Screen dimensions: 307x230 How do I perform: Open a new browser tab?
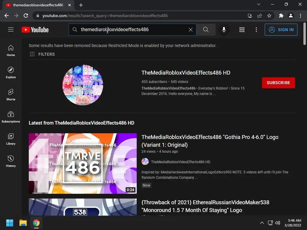(81, 5)
